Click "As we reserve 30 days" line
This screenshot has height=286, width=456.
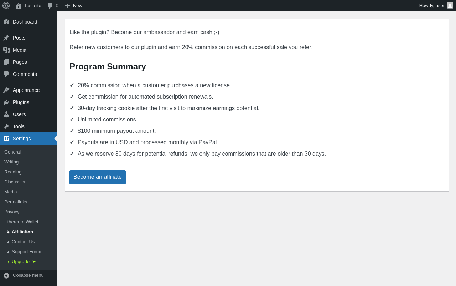pos(202,154)
